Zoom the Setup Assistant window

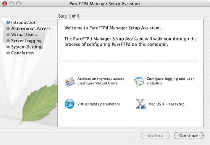(x=18, y=3)
